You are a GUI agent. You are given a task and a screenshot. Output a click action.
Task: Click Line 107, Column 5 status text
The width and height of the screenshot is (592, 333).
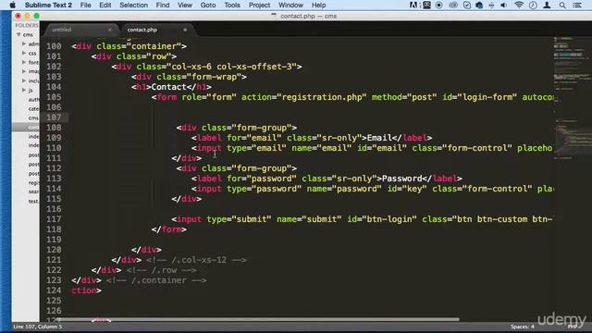37,327
